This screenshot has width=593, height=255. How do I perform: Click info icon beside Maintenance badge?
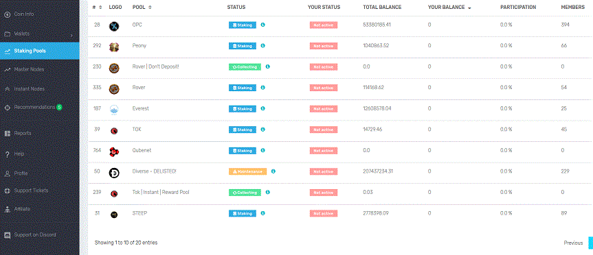[273, 171]
